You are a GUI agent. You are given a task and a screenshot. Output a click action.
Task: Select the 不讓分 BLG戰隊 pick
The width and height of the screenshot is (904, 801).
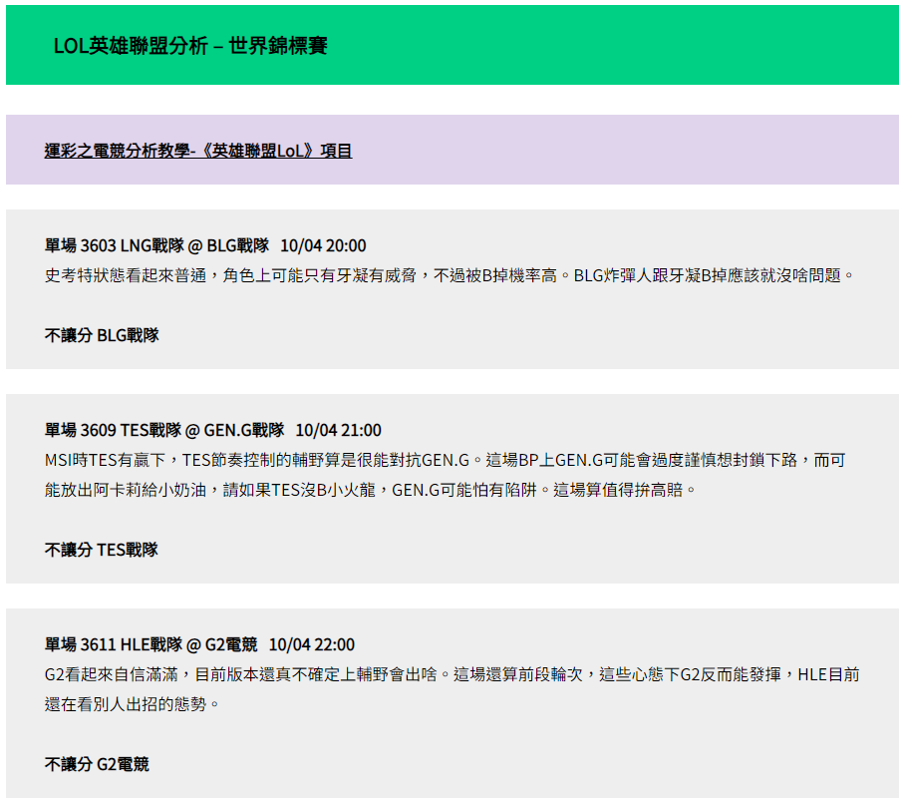coord(102,335)
